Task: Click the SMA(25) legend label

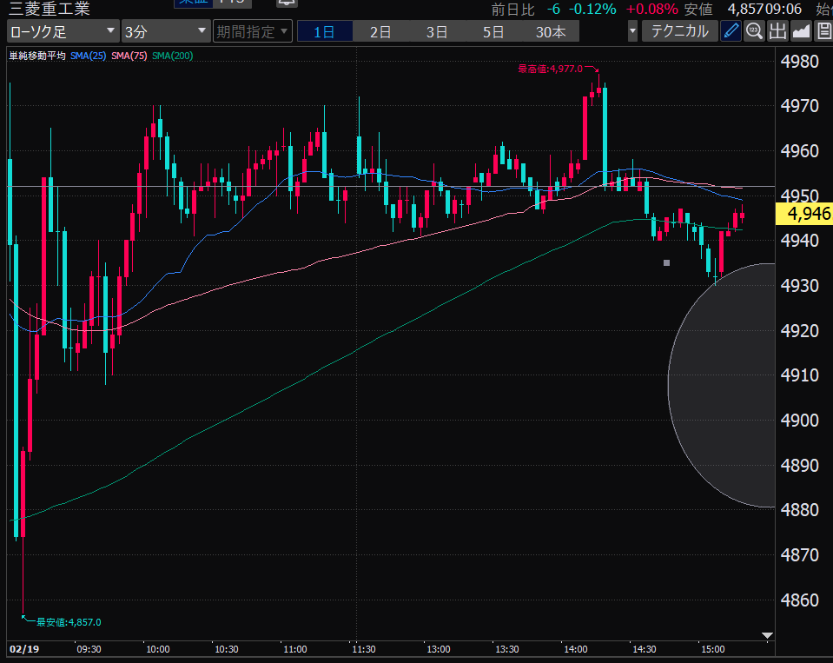Action: pyautogui.click(x=88, y=56)
